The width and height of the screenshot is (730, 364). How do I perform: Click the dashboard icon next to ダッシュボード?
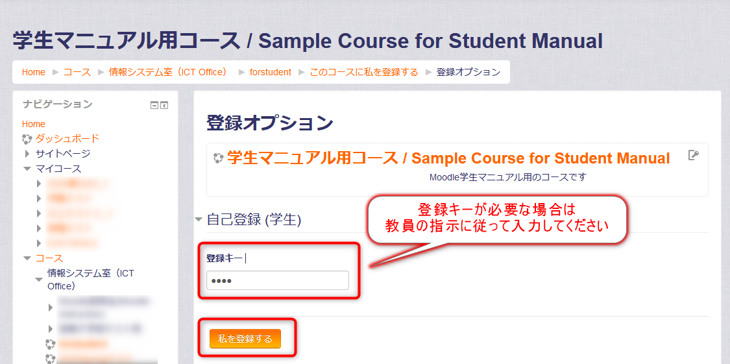(x=27, y=139)
